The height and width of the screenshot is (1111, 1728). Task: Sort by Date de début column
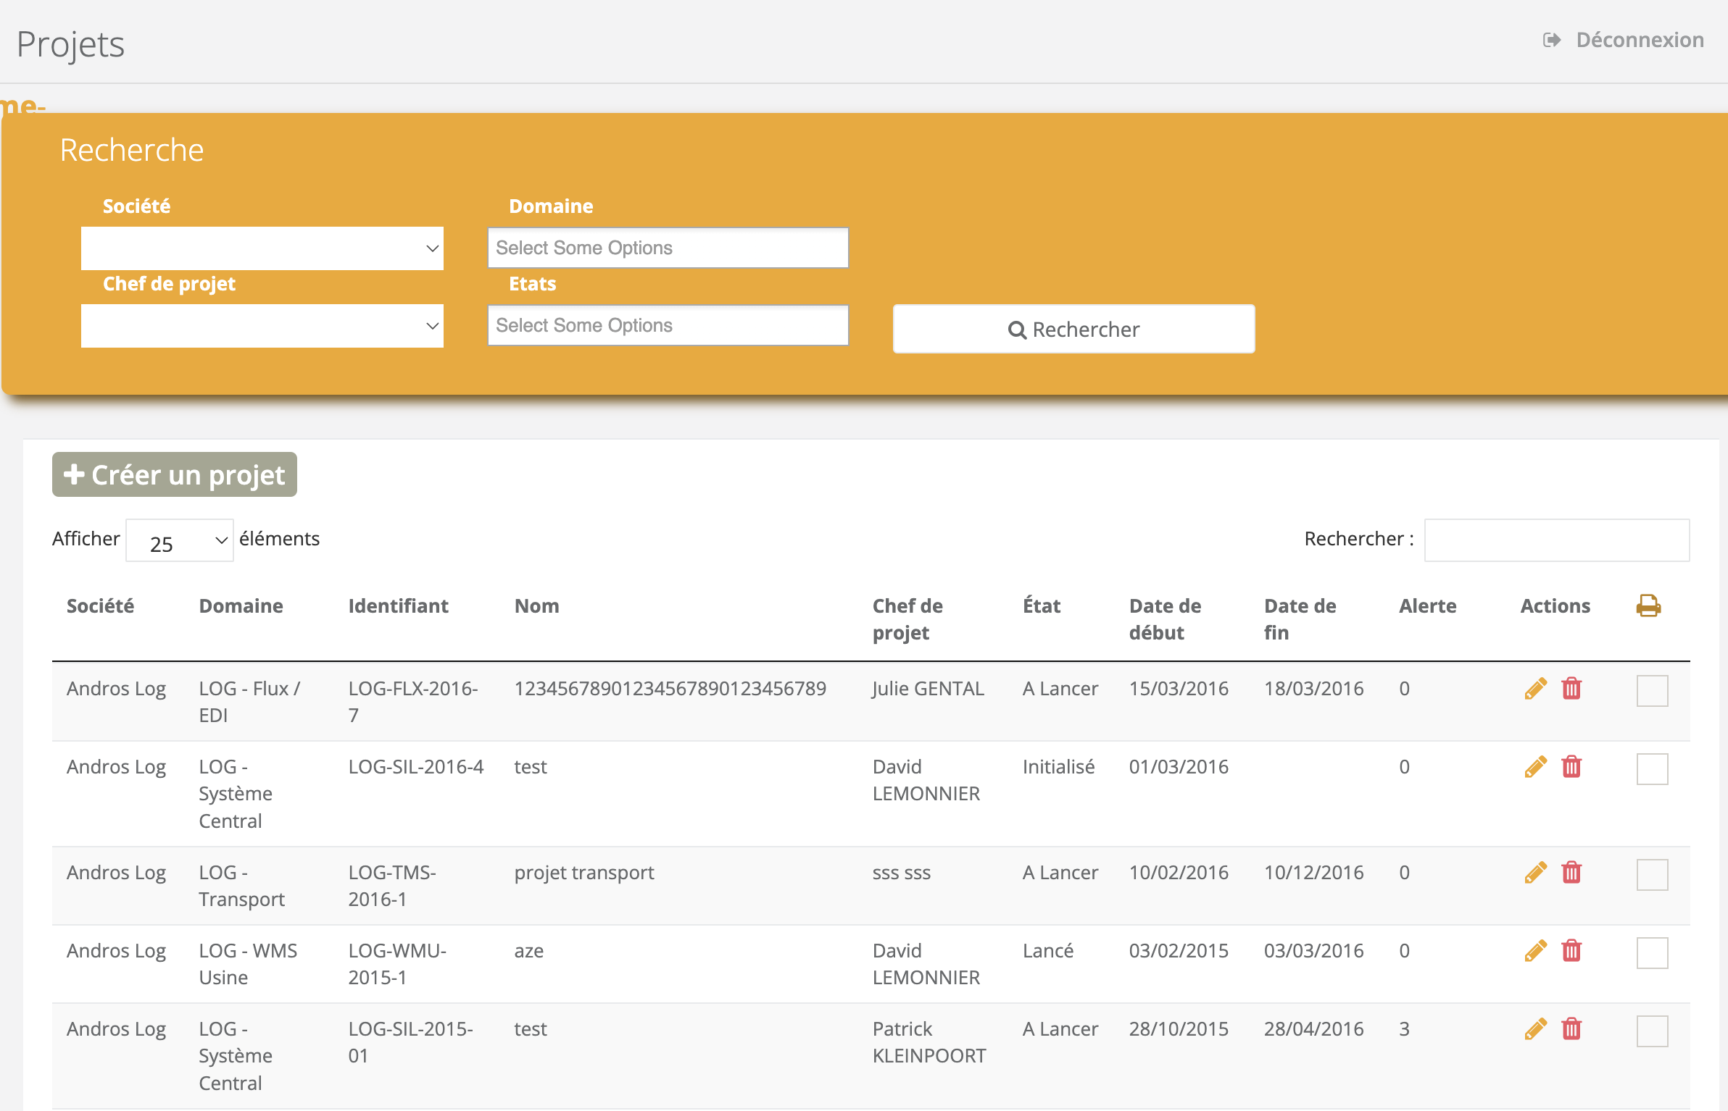tap(1165, 619)
